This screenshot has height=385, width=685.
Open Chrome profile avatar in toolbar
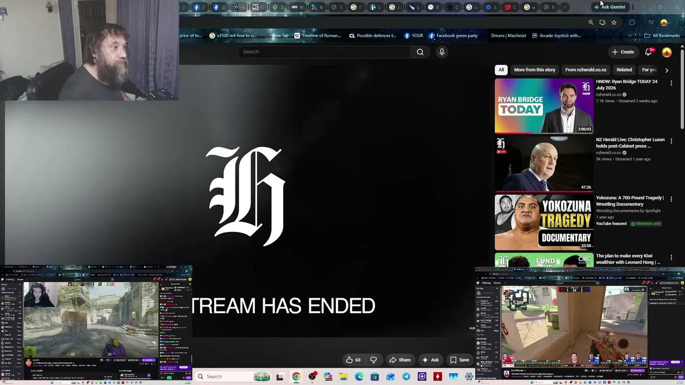tap(664, 22)
